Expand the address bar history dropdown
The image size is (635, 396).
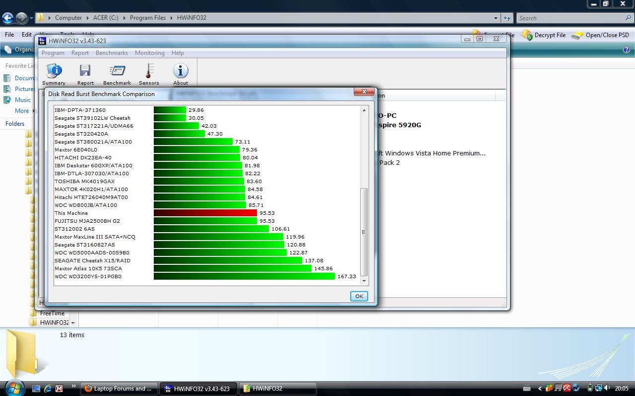496,18
